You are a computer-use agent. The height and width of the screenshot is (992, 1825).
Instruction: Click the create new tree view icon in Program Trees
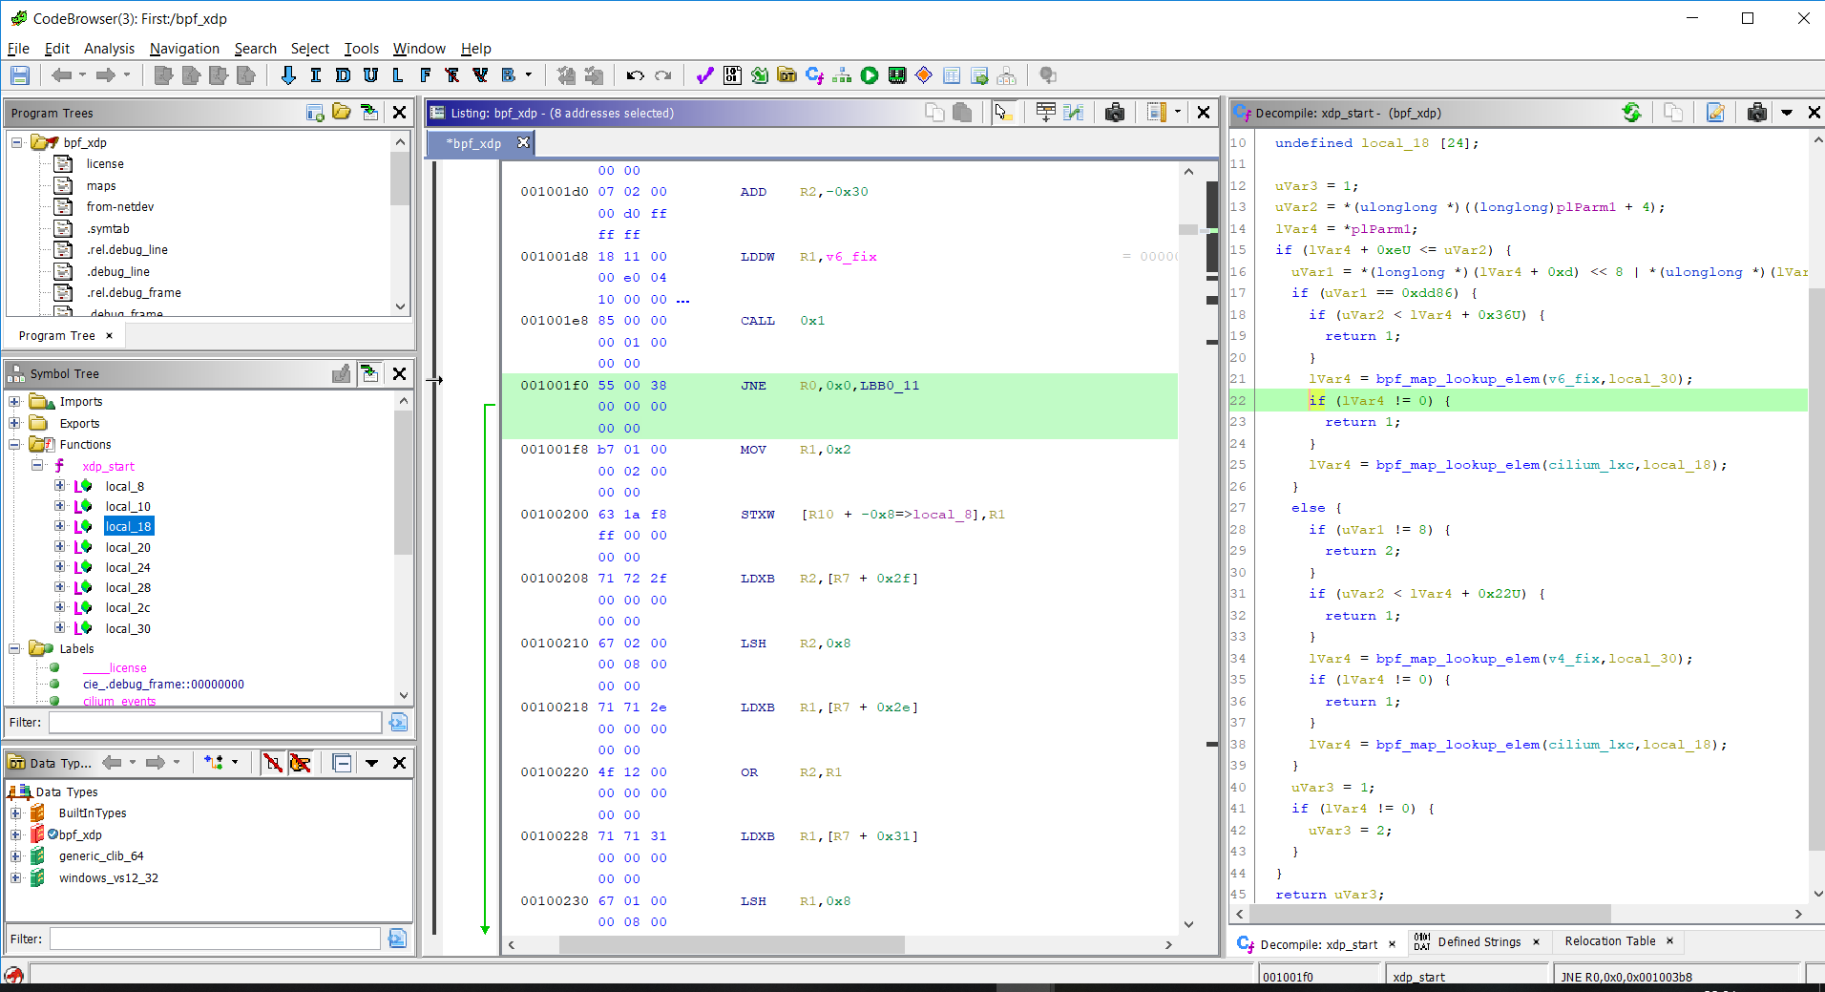point(315,113)
